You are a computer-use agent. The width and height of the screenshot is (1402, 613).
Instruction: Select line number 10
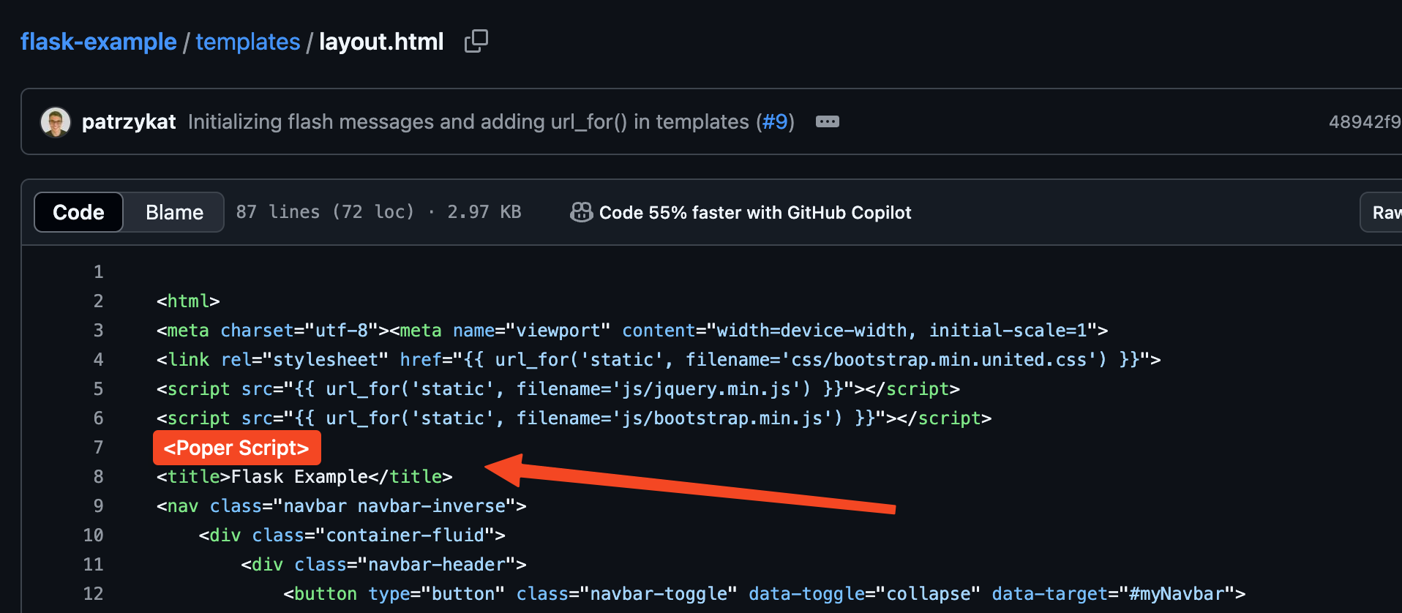93,535
